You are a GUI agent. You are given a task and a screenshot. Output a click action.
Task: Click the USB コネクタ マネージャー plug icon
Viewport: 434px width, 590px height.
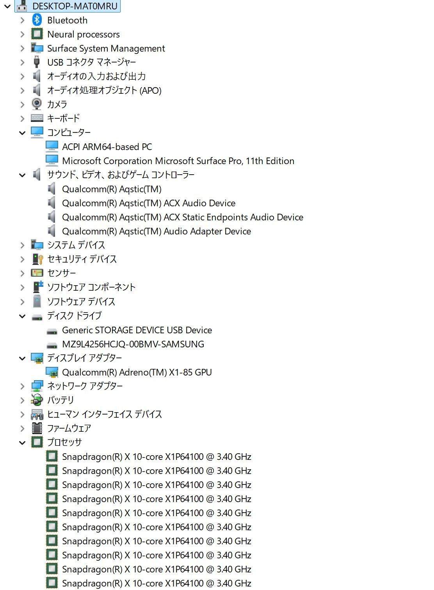37,62
